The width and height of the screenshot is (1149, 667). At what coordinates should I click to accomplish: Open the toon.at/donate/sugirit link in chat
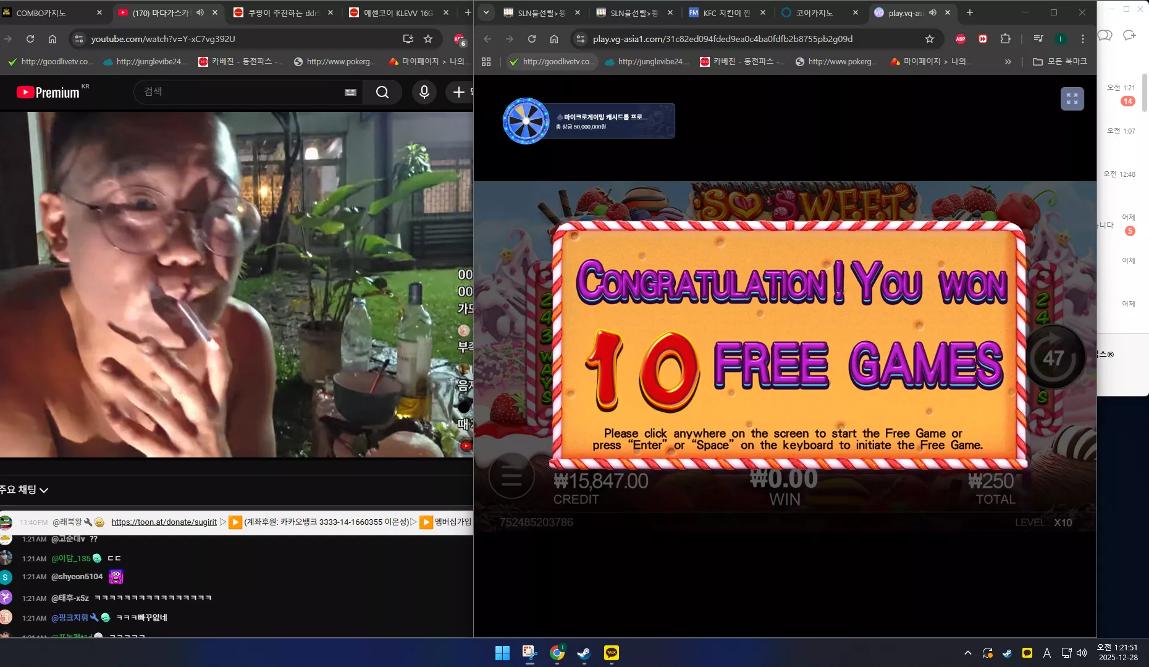(164, 522)
